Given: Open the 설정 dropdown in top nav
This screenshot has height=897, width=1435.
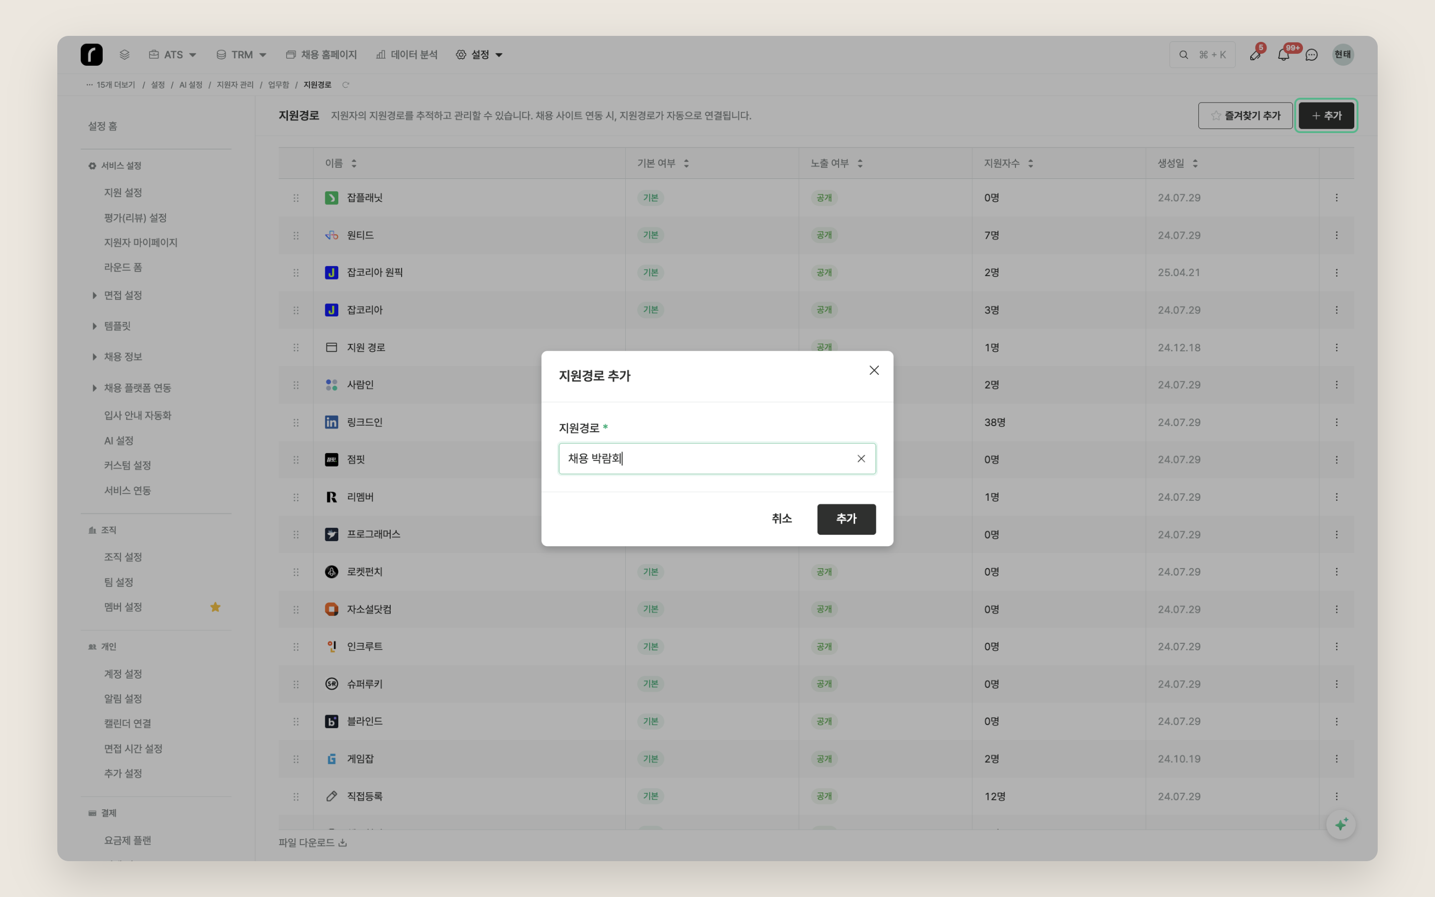Looking at the screenshot, I should (x=479, y=55).
